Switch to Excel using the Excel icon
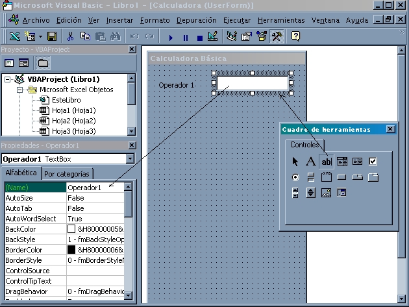This screenshot has width=409, height=307. tap(14, 36)
